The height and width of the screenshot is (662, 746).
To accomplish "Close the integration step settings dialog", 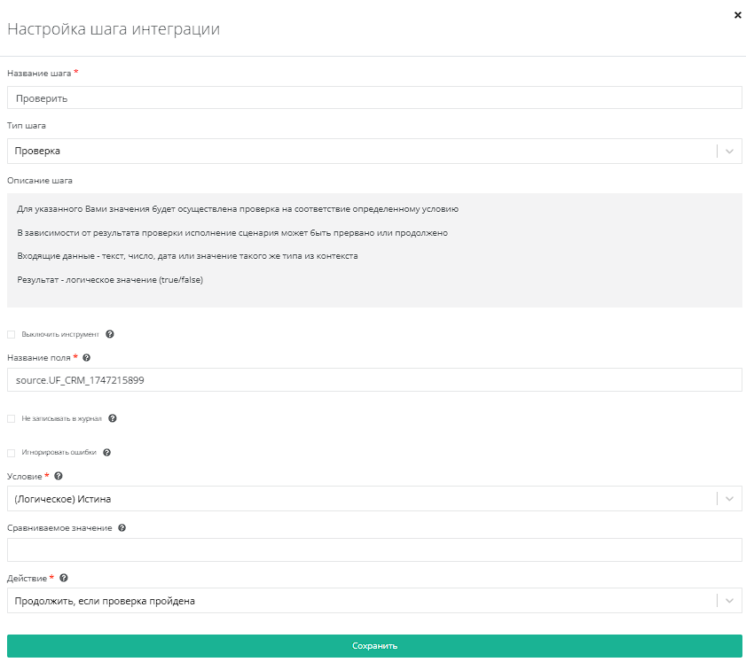I will (x=738, y=15).
